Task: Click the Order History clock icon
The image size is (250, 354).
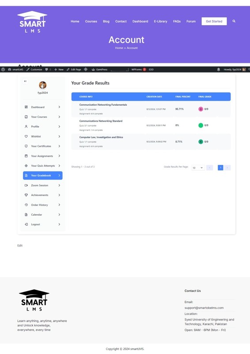Action: pyautogui.click(x=26, y=205)
